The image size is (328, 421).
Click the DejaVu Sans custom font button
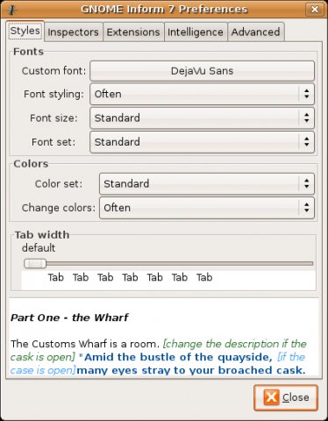[x=202, y=71]
